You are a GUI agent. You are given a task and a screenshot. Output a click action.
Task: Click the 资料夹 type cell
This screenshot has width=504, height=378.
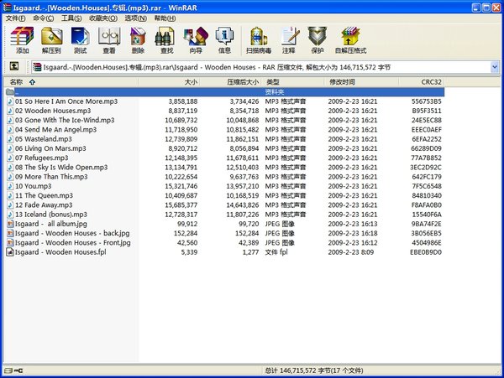tap(275, 92)
